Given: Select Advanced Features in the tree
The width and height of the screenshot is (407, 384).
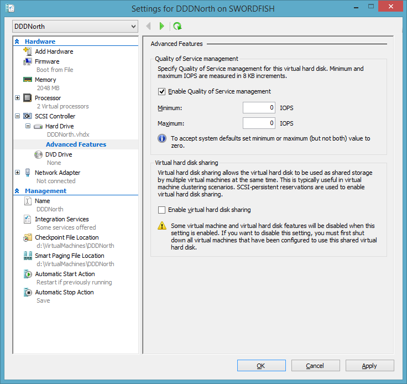Looking at the screenshot, I should 76,144.
